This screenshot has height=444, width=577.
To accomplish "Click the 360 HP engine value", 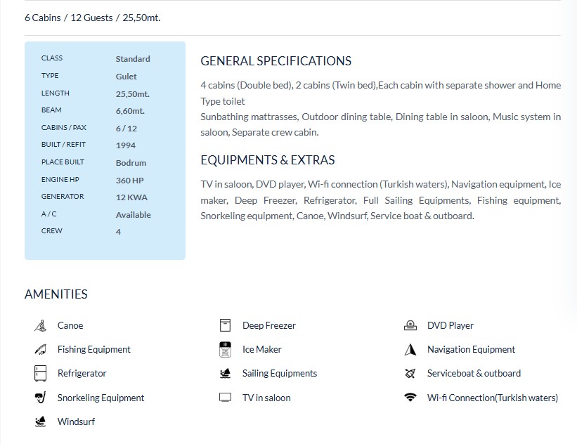I will click(x=129, y=181).
